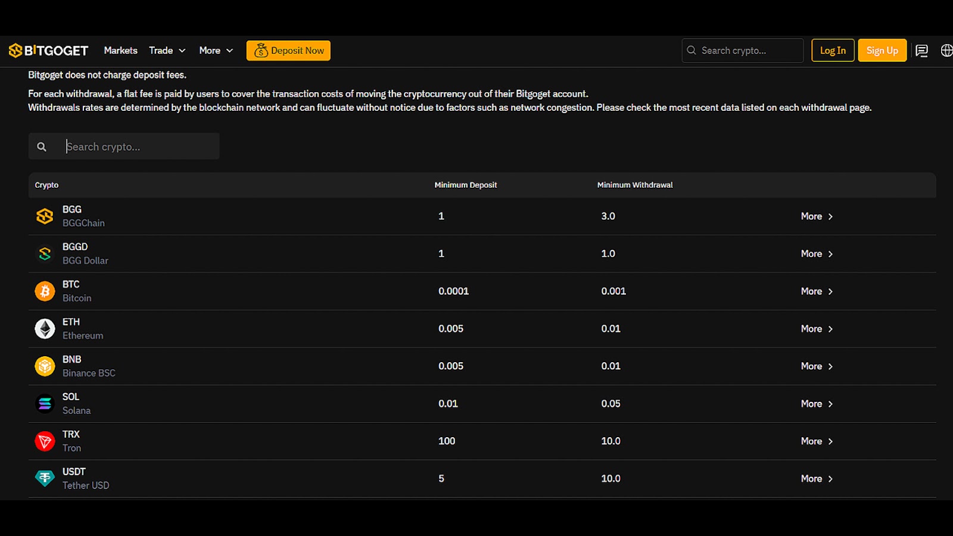Click the Bitcoin coin icon

click(x=45, y=291)
